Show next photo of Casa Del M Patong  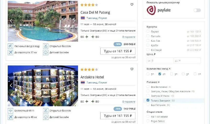click(74, 21)
